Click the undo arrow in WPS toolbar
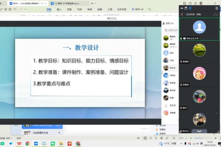 point(15,9)
